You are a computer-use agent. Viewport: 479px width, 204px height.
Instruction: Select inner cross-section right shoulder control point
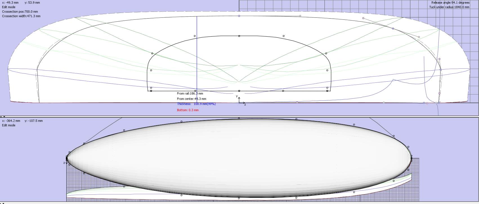click(326, 53)
